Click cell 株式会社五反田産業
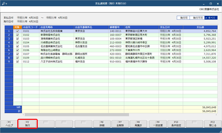 click(x=56, y=31)
